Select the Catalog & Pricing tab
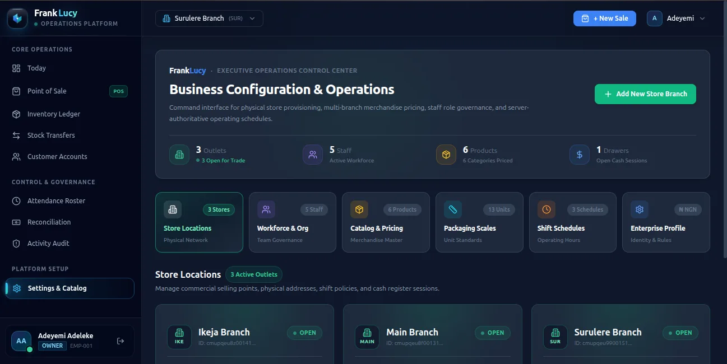Image resolution: width=727 pixels, height=364 pixels. (386, 222)
